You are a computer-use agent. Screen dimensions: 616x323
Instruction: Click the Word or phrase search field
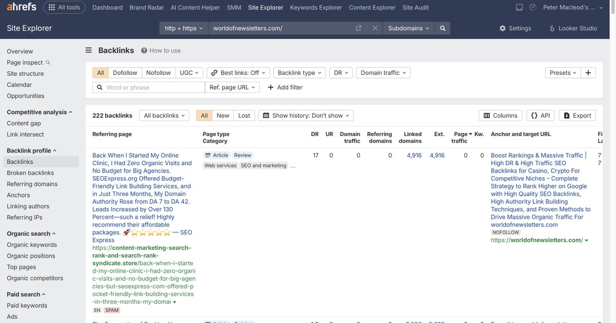[149, 87]
